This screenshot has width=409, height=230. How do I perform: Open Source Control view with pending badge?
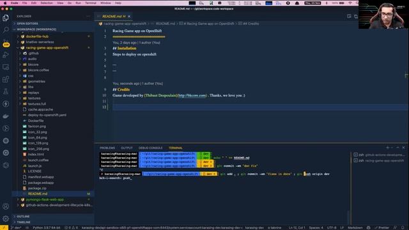6,43
